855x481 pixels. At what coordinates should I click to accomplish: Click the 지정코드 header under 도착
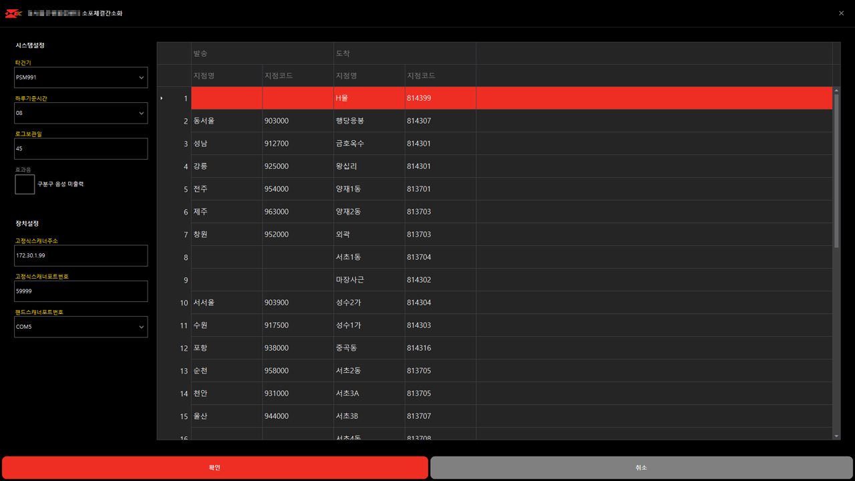pos(440,75)
